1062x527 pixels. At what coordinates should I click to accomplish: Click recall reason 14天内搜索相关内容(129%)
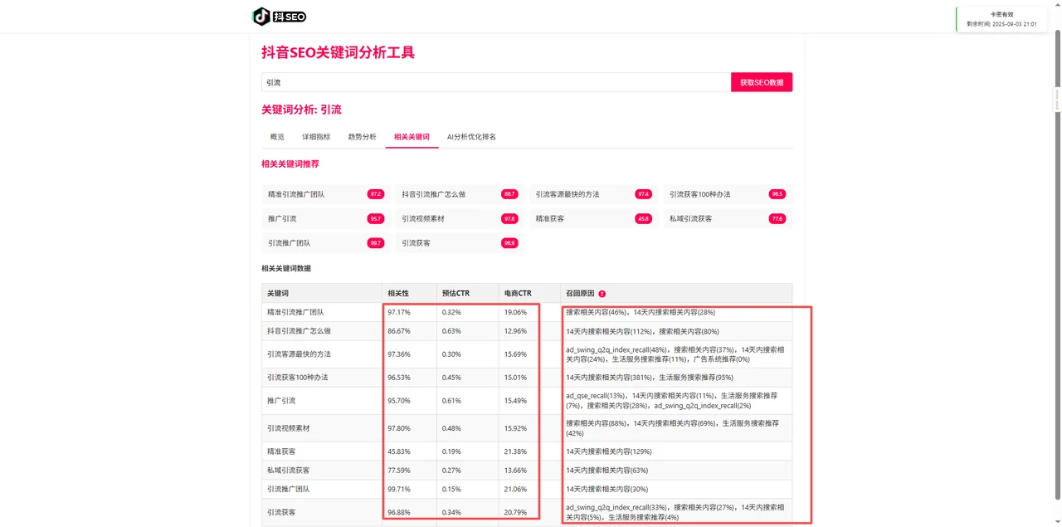click(609, 451)
